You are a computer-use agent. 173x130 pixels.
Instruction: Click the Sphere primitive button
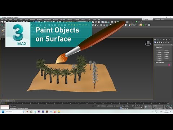coord(159,53)
